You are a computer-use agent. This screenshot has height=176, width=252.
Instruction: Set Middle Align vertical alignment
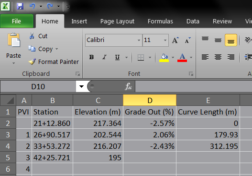218,40
